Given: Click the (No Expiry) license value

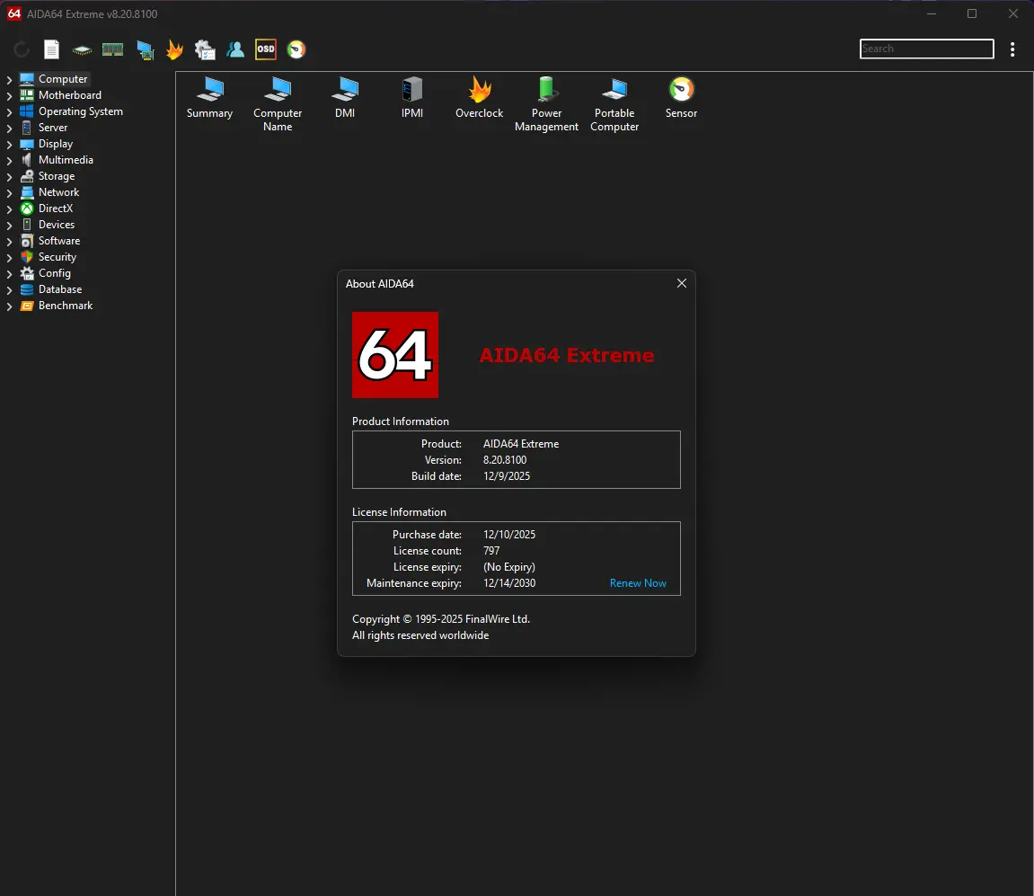Looking at the screenshot, I should [509, 567].
